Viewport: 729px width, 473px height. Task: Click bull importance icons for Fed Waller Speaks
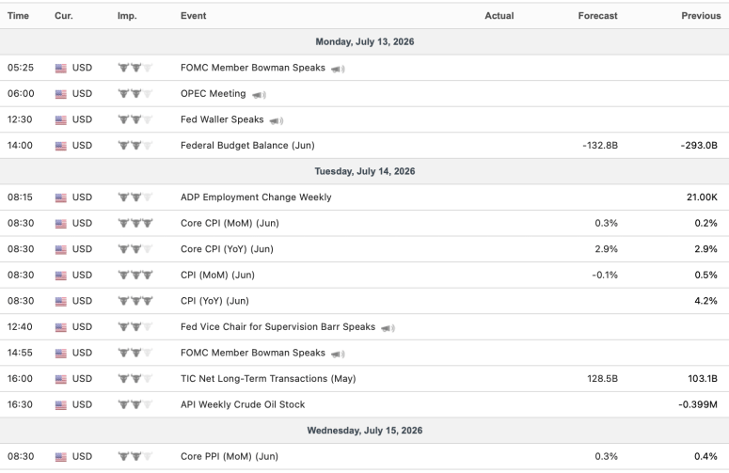coord(135,119)
